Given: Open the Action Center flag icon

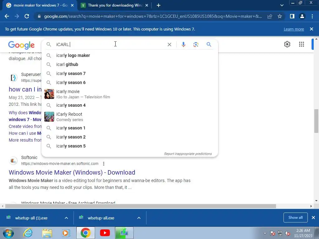Looking at the screenshot, I should (x=272, y=233).
